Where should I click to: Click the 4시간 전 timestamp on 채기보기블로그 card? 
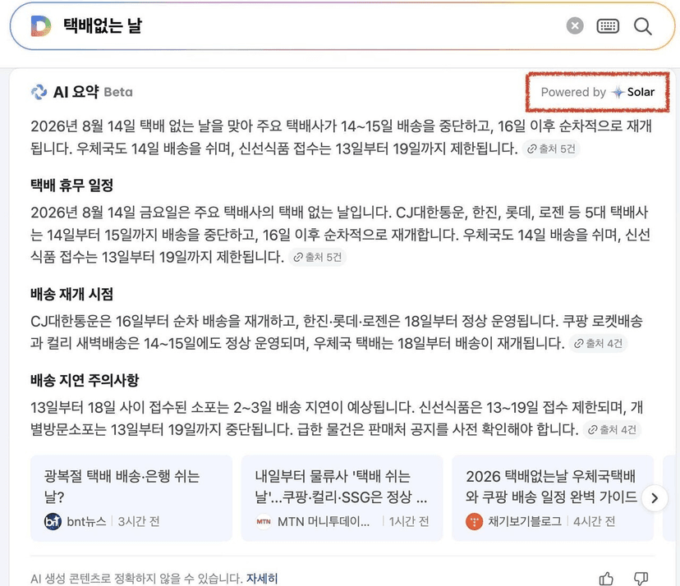tap(594, 521)
